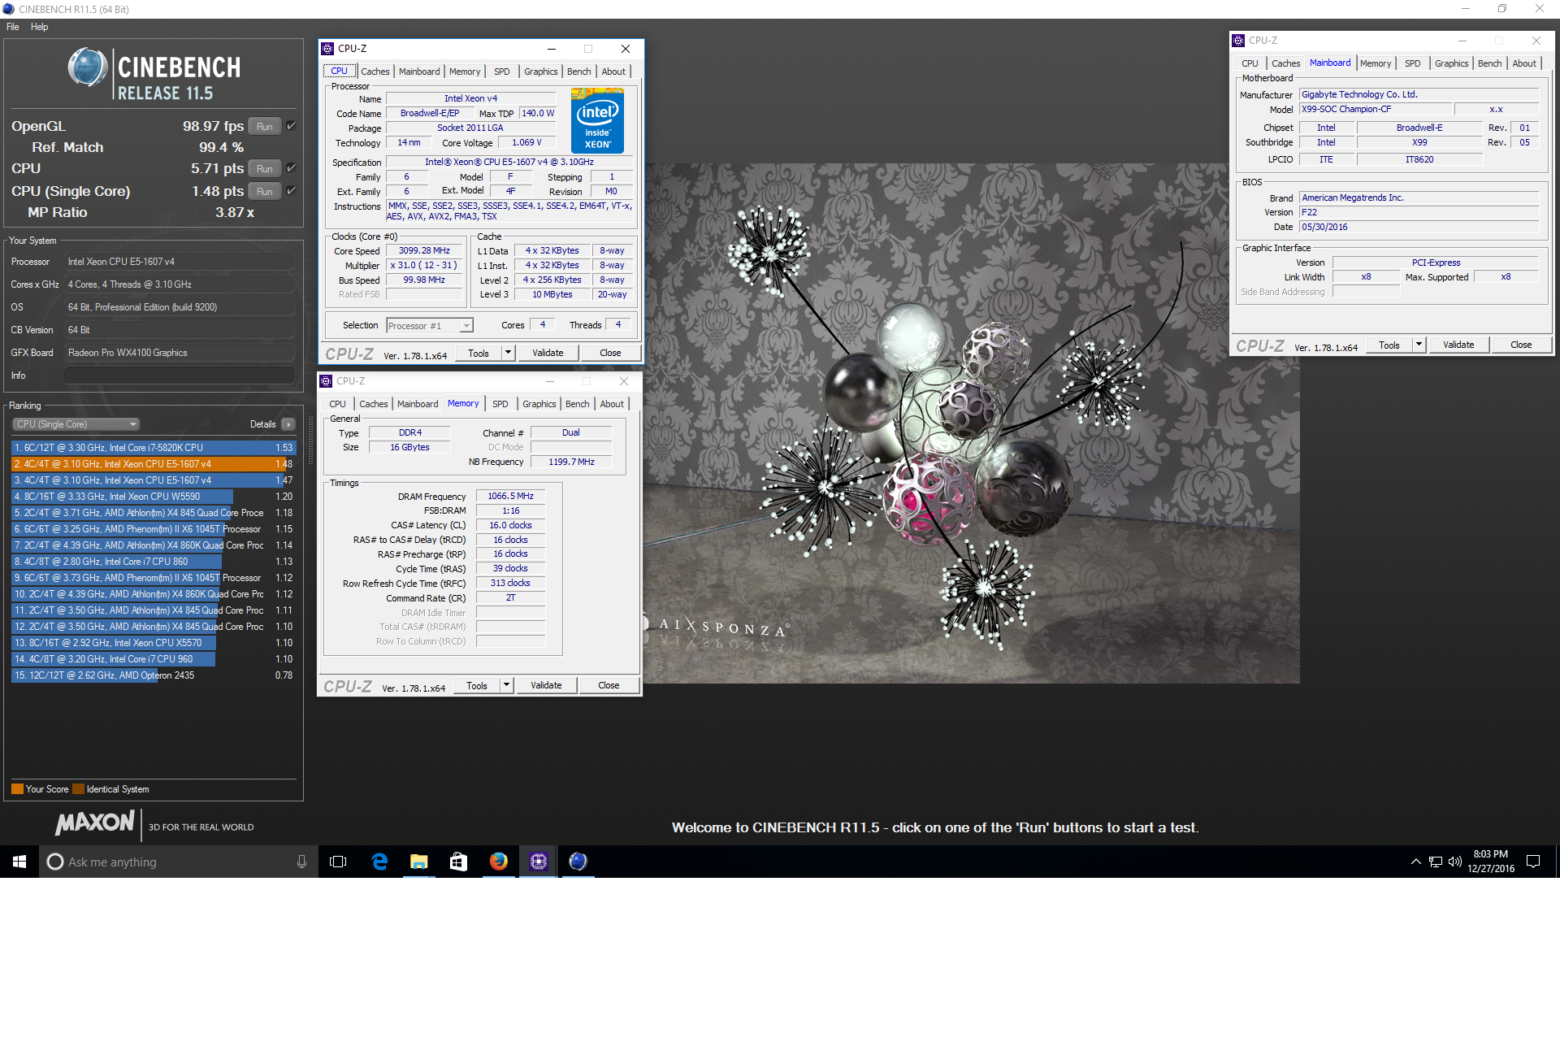Toggle the OpenGL test checkbox
The height and width of the screenshot is (1042, 1560).
point(291,126)
